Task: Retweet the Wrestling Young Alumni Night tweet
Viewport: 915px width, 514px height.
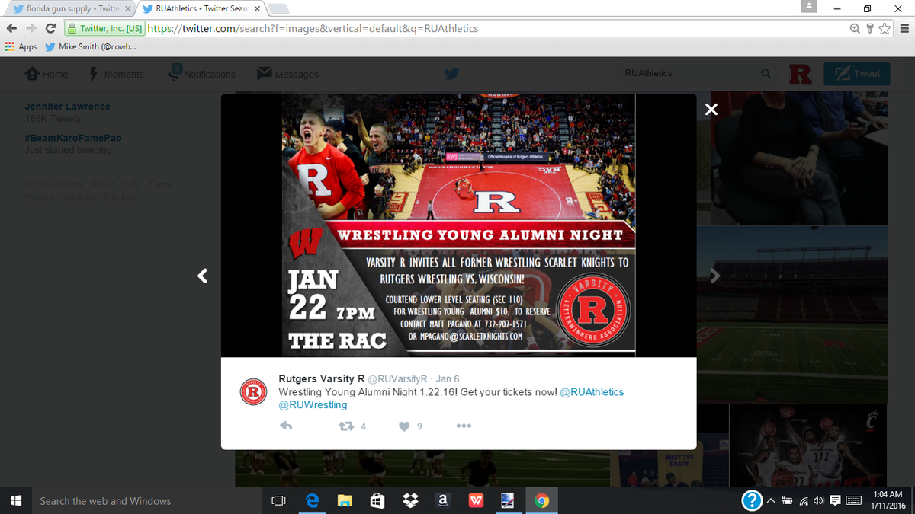Action: click(x=345, y=426)
